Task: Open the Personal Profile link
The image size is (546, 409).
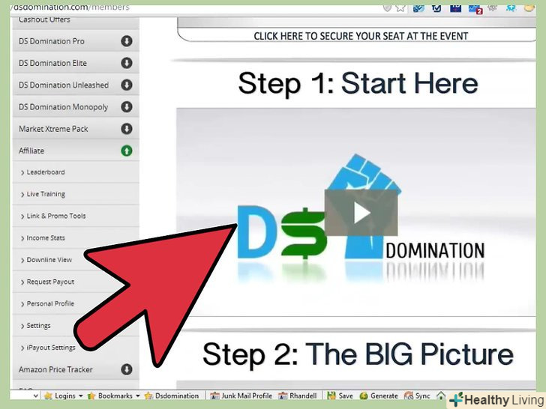Action: pyautogui.click(x=50, y=303)
